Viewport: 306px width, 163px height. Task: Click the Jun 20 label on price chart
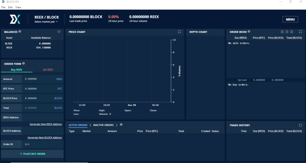(x=132, y=105)
